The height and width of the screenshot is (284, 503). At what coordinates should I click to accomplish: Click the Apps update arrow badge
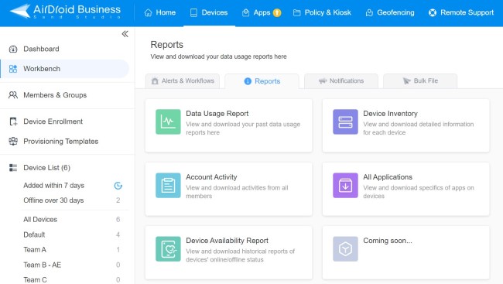(x=277, y=13)
